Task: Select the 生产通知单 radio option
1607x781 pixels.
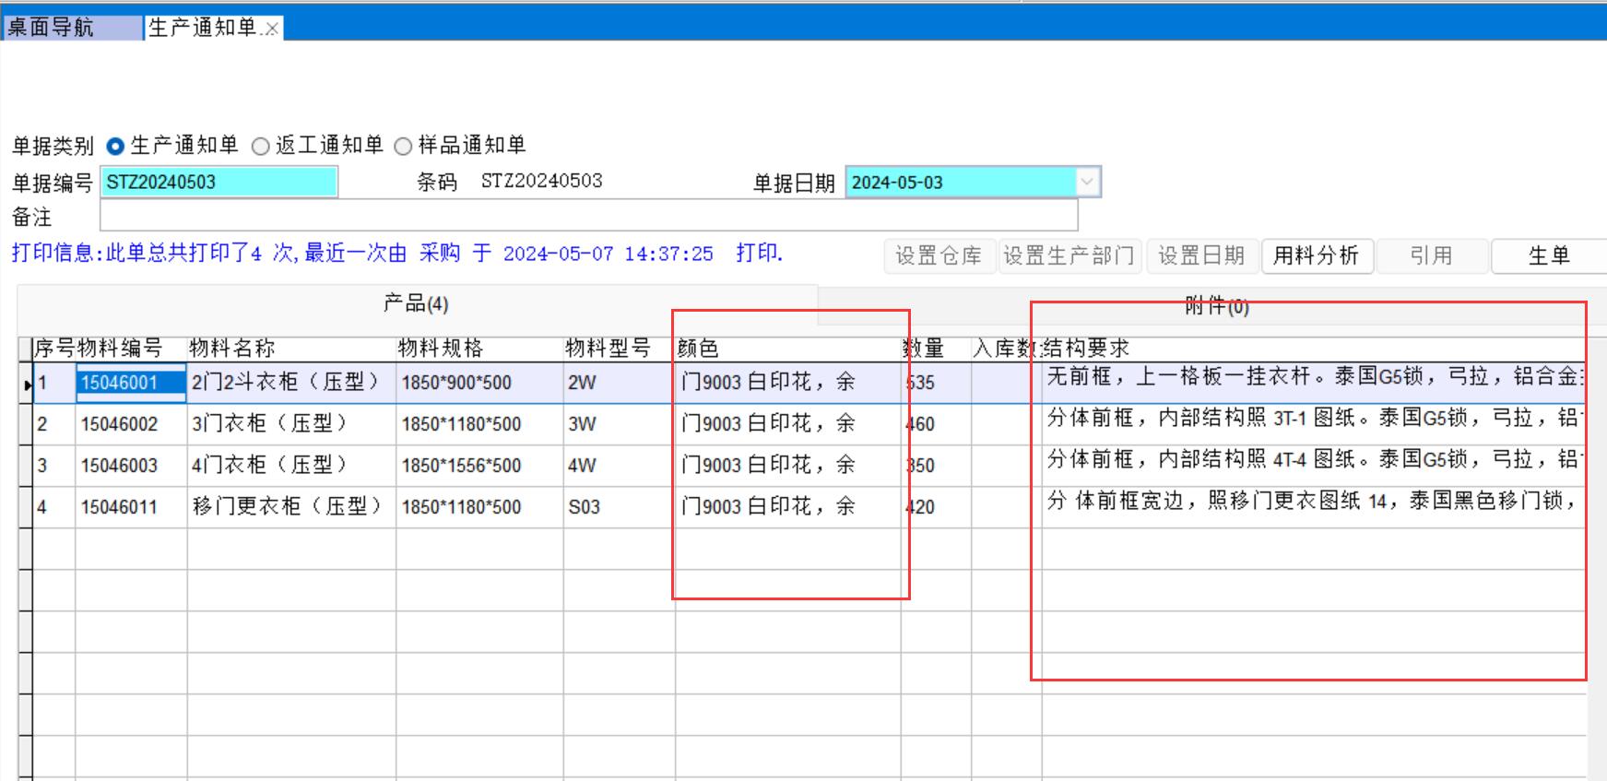Action: pos(116,146)
